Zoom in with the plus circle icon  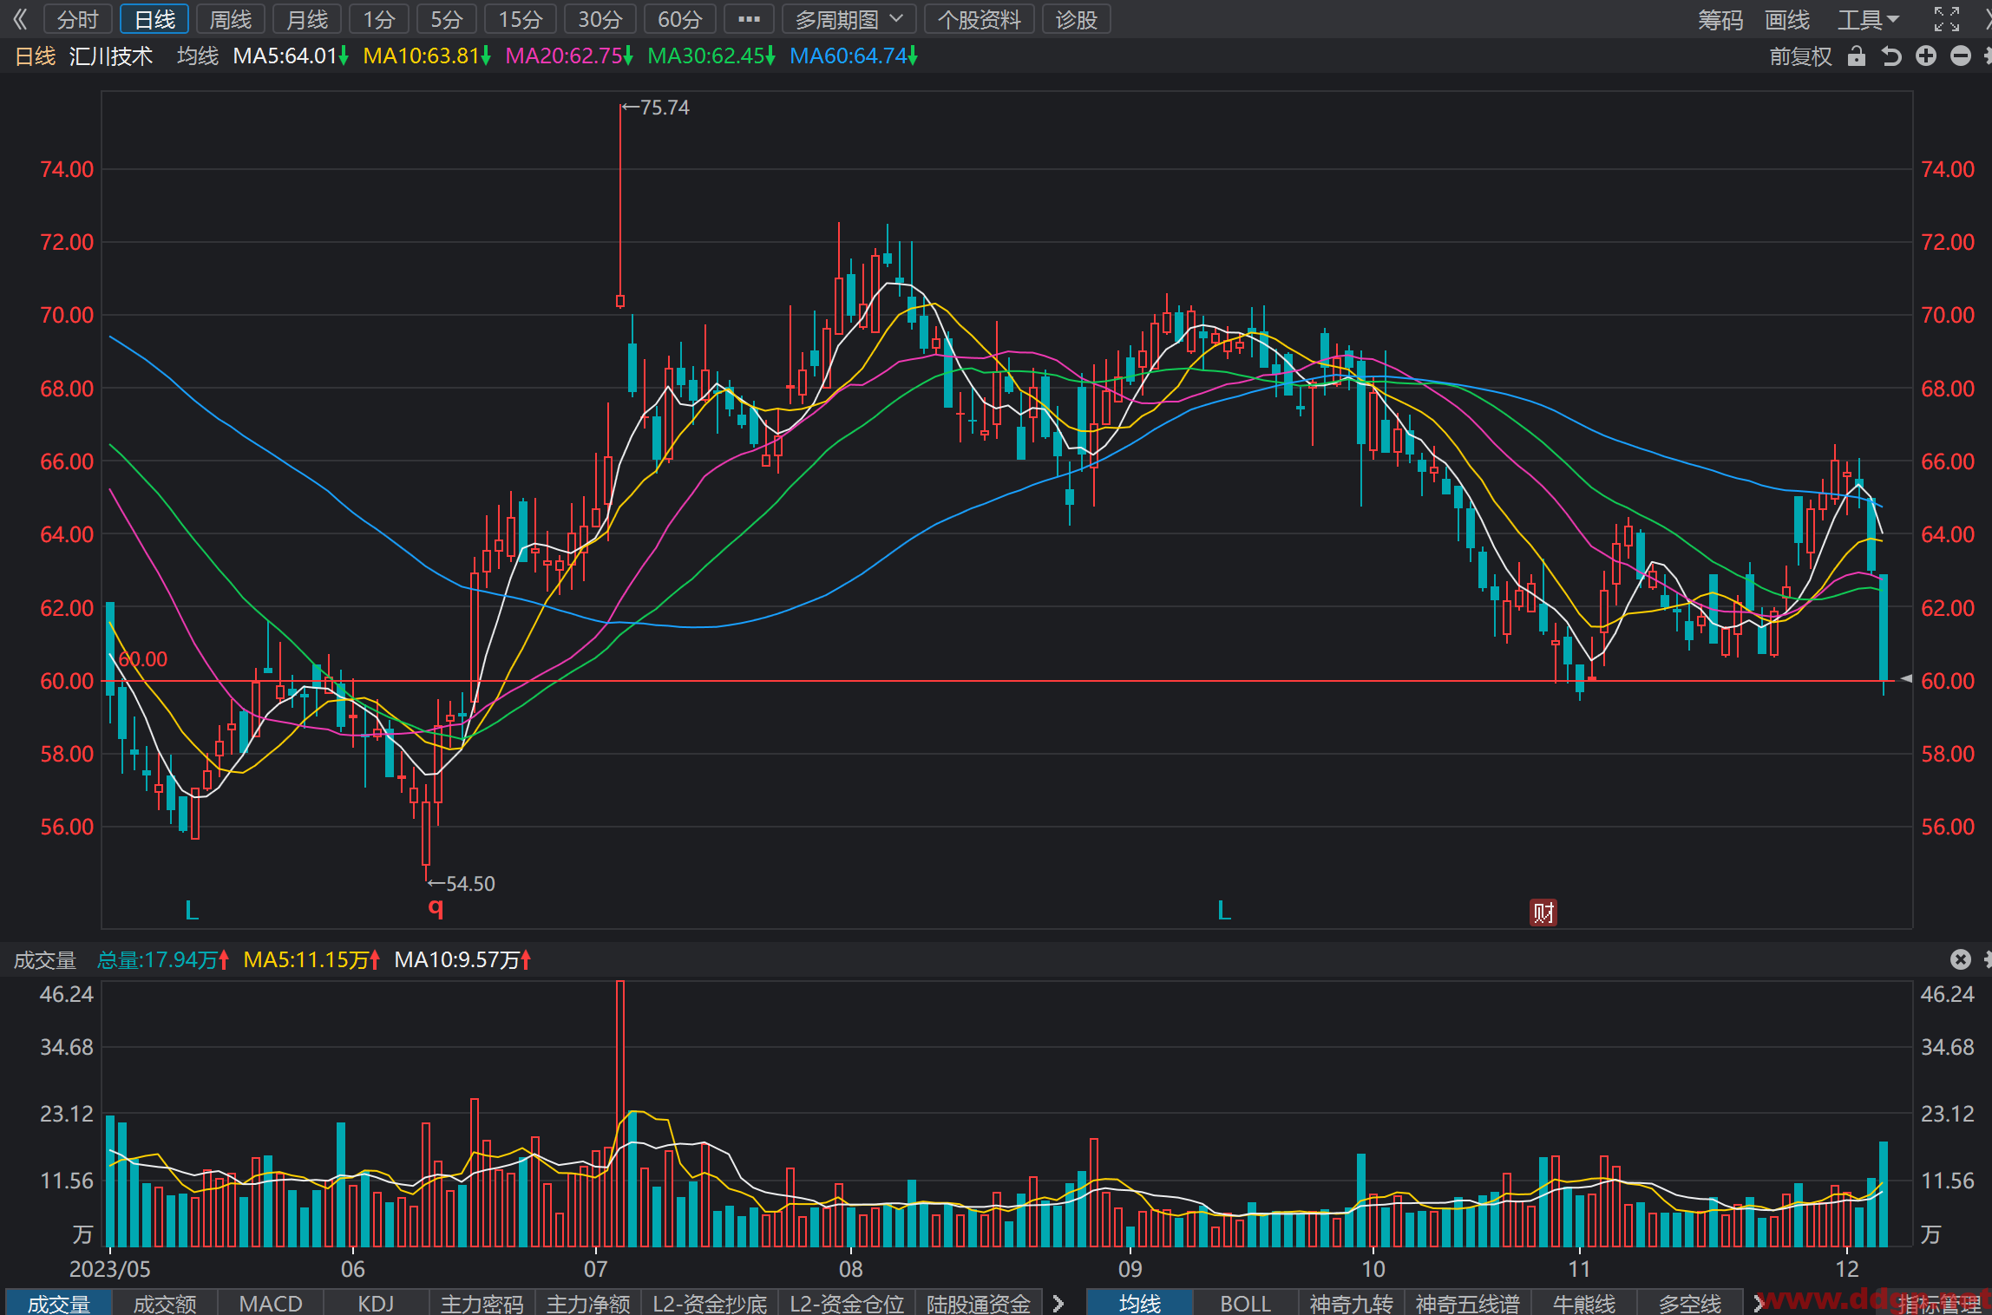(x=1926, y=56)
